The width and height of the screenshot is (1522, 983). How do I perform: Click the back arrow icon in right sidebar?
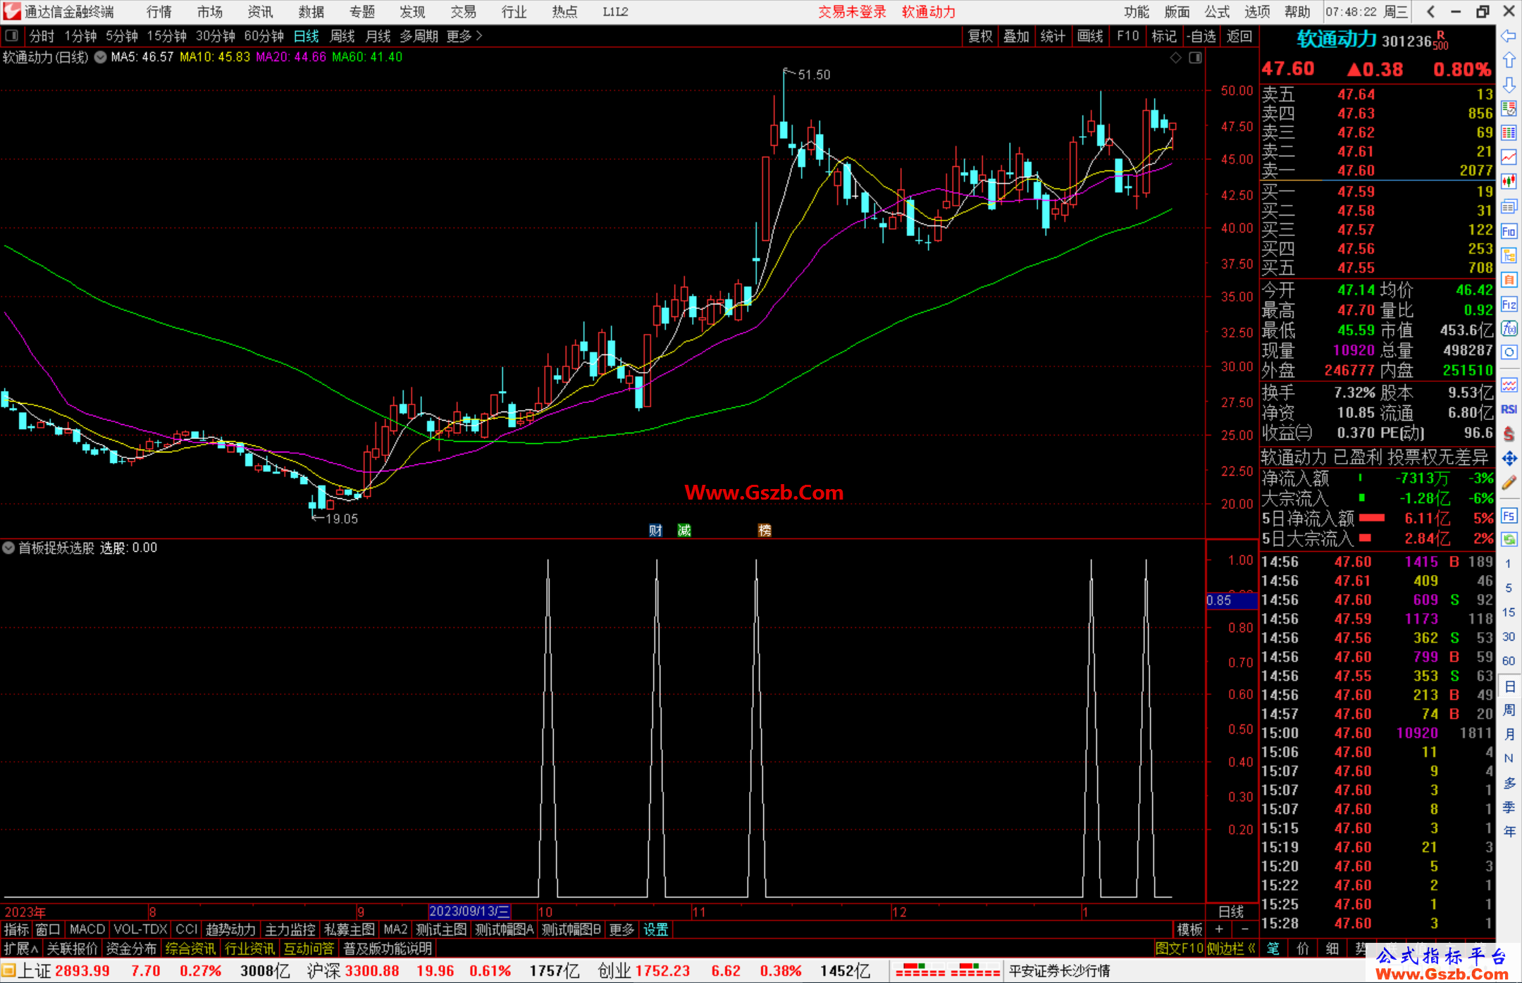coord(1509,36)
